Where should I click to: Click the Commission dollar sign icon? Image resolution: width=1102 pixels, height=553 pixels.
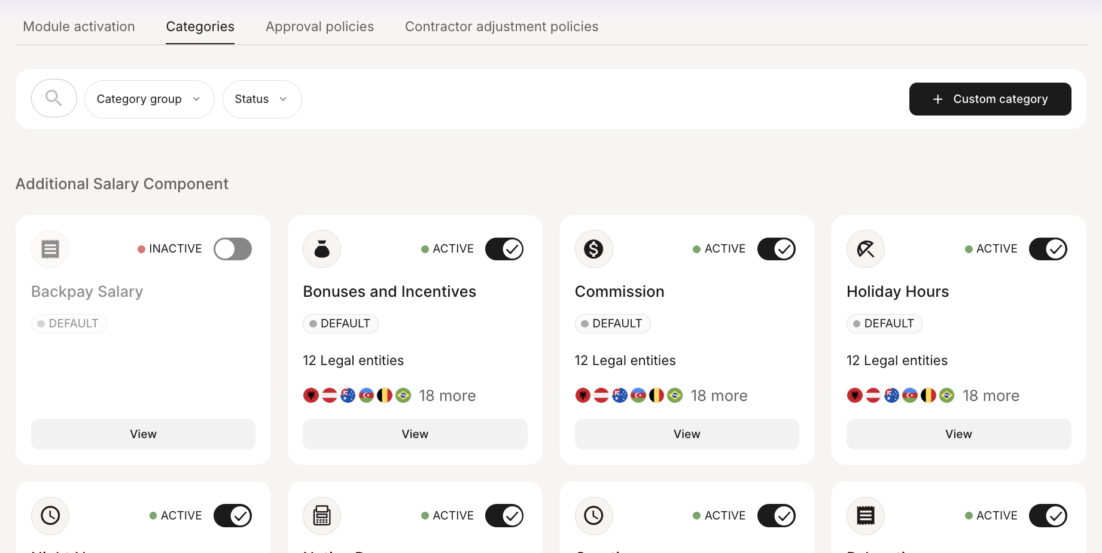point(593,249)
